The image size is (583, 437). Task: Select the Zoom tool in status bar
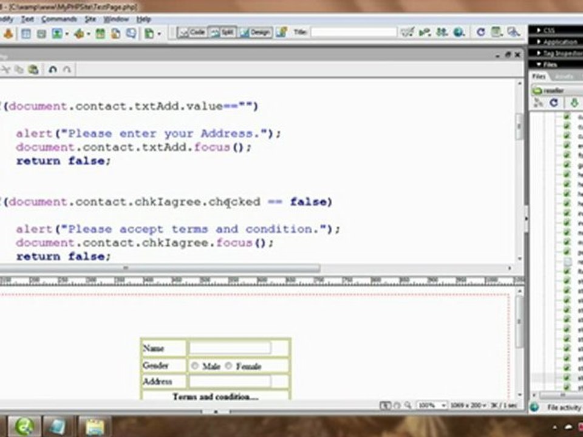[x=408, y=405]
